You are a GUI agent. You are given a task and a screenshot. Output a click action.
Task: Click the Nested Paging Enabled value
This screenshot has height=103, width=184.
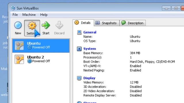click(135, 70)
